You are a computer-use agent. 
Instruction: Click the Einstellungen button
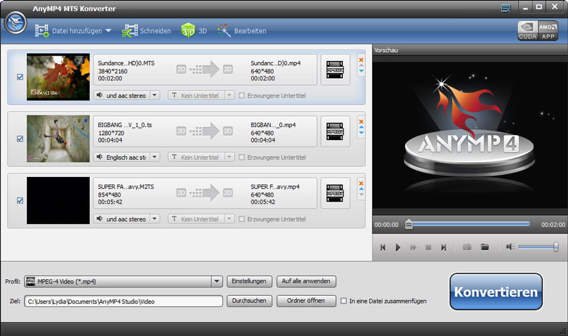249,282
